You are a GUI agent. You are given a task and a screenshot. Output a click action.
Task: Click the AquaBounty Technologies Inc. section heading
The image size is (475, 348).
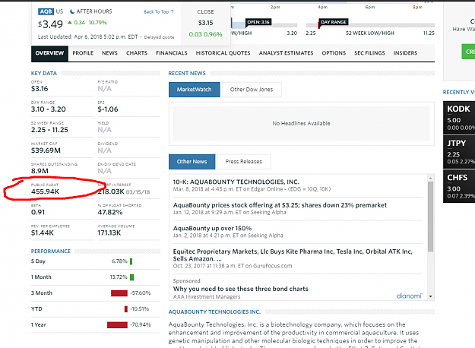[214, 312]
